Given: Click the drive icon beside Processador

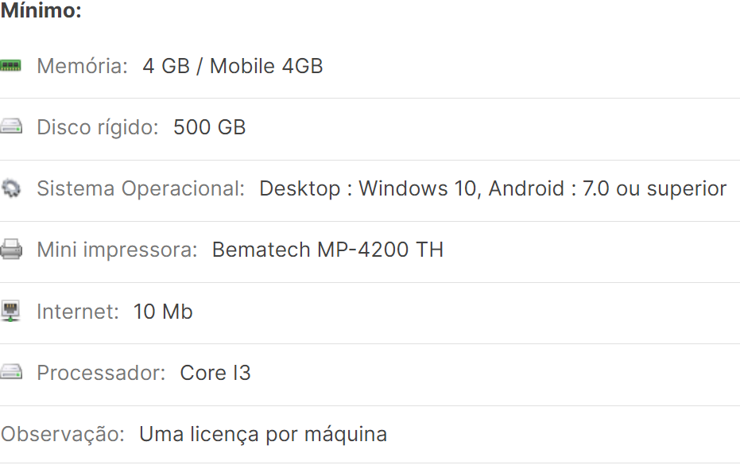Looking at the screenshot, I should (11, 372).
